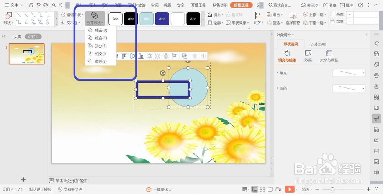Select the 绘图工具 drawing tools tab
Viewport: 383px width, 194px height.
coord(241,5)
